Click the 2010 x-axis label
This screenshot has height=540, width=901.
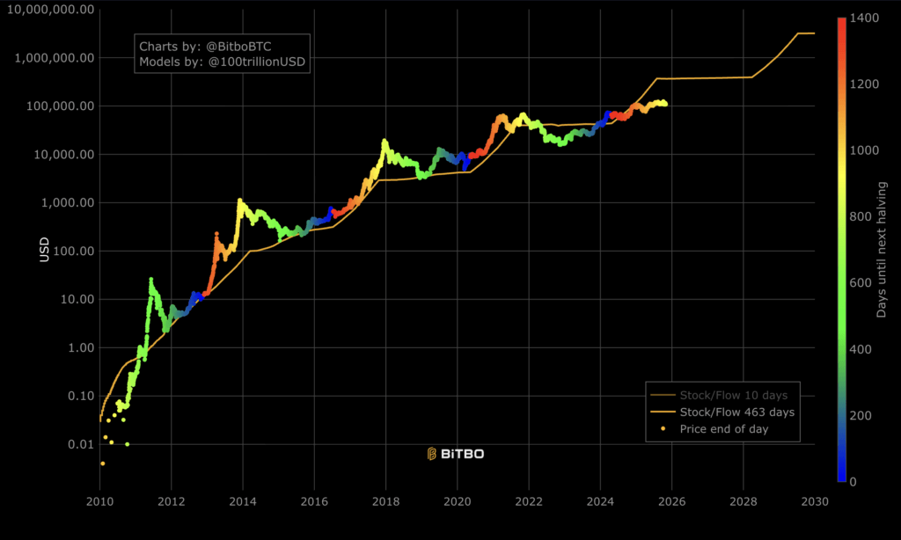pos(101,501)
